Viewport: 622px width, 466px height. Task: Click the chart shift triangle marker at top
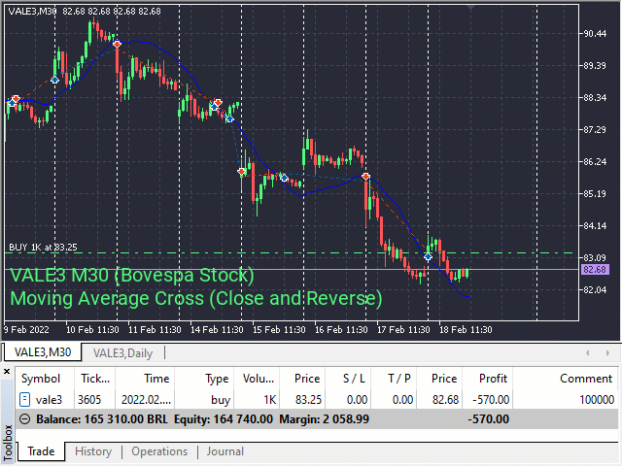click(470, 8)
